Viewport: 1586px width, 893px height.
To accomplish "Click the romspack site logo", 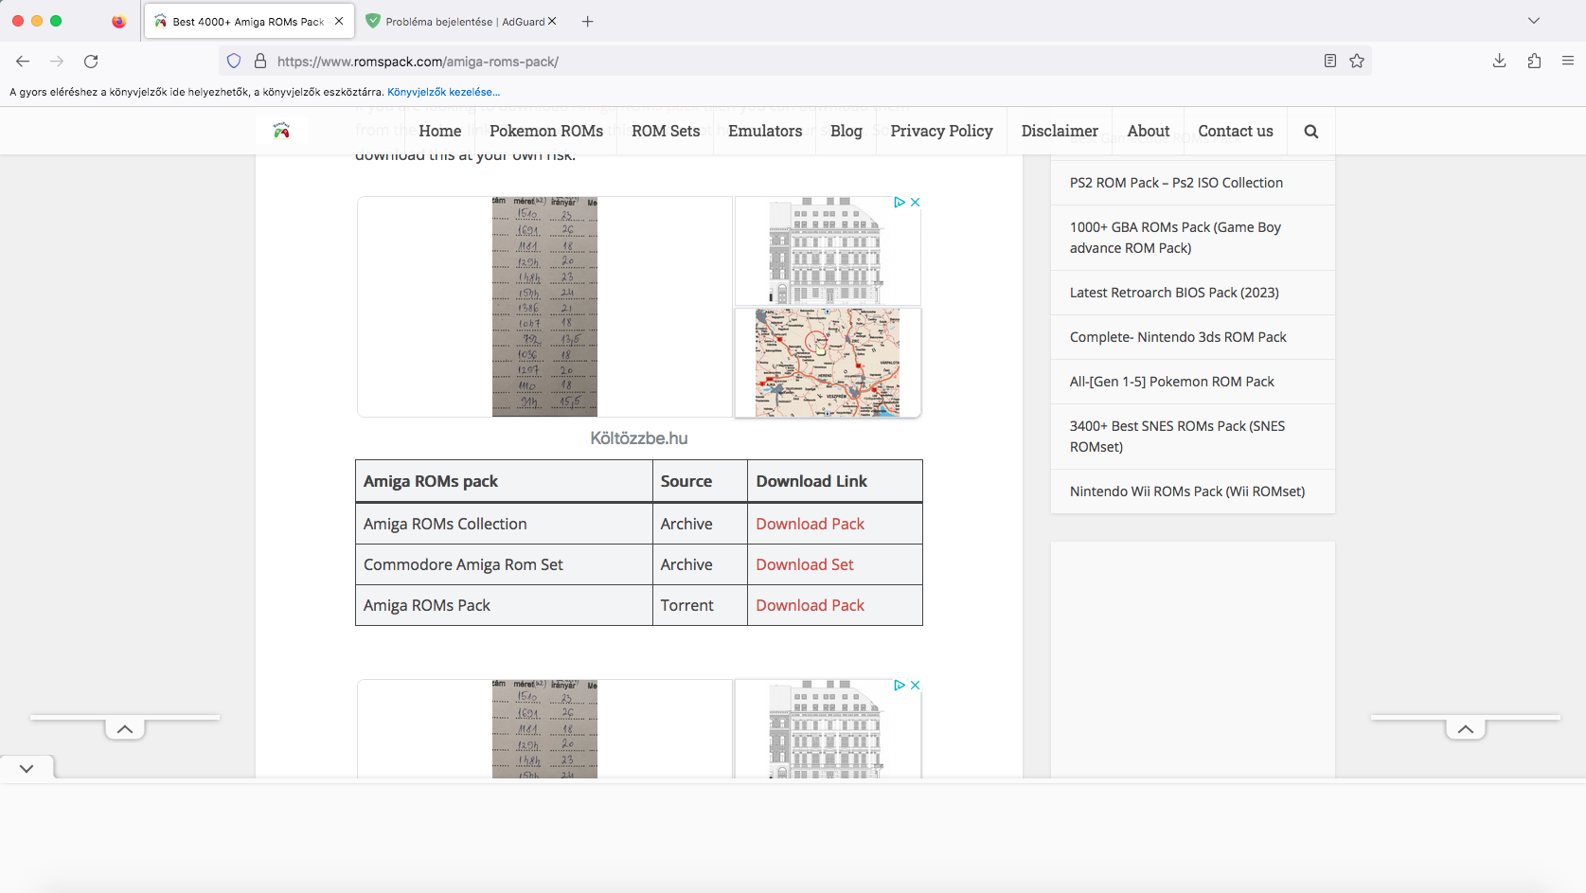I will click(x=281, y=131).
